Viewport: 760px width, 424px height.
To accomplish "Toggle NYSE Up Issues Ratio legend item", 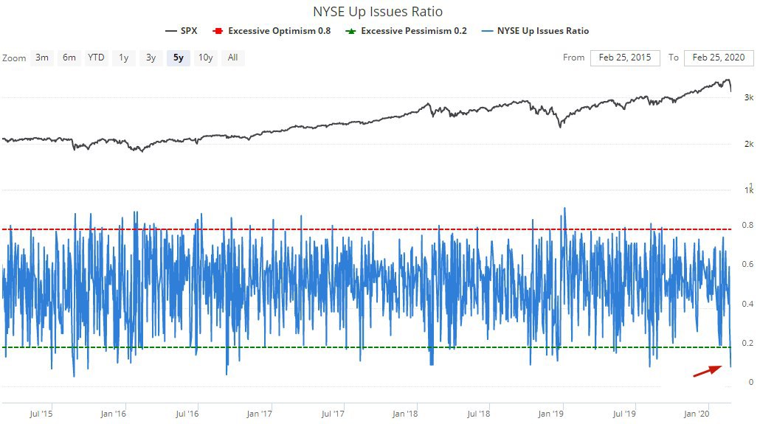I will (536, 30).
